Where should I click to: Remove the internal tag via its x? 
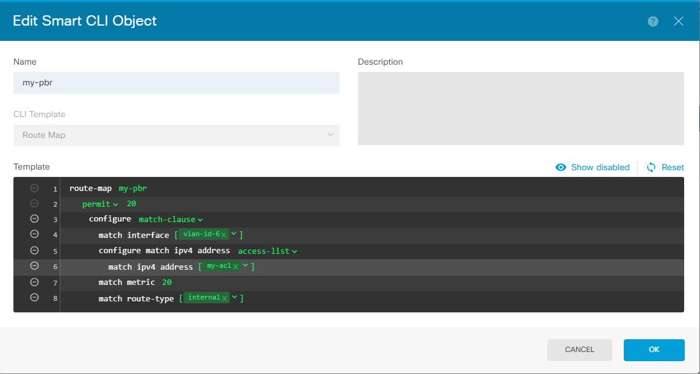tap(224, 298)
